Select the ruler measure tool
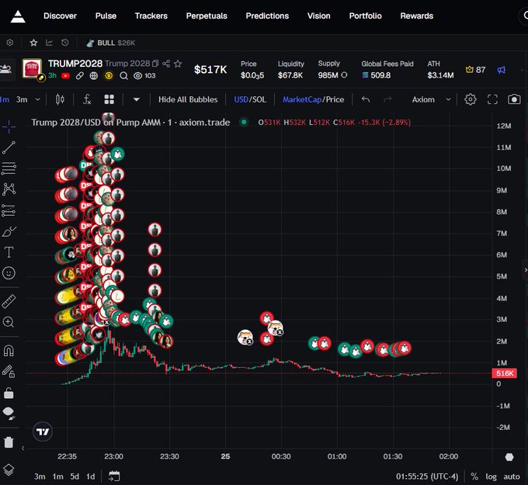Image resolution: width=528 pixels, height=485 pixels. 9,302
